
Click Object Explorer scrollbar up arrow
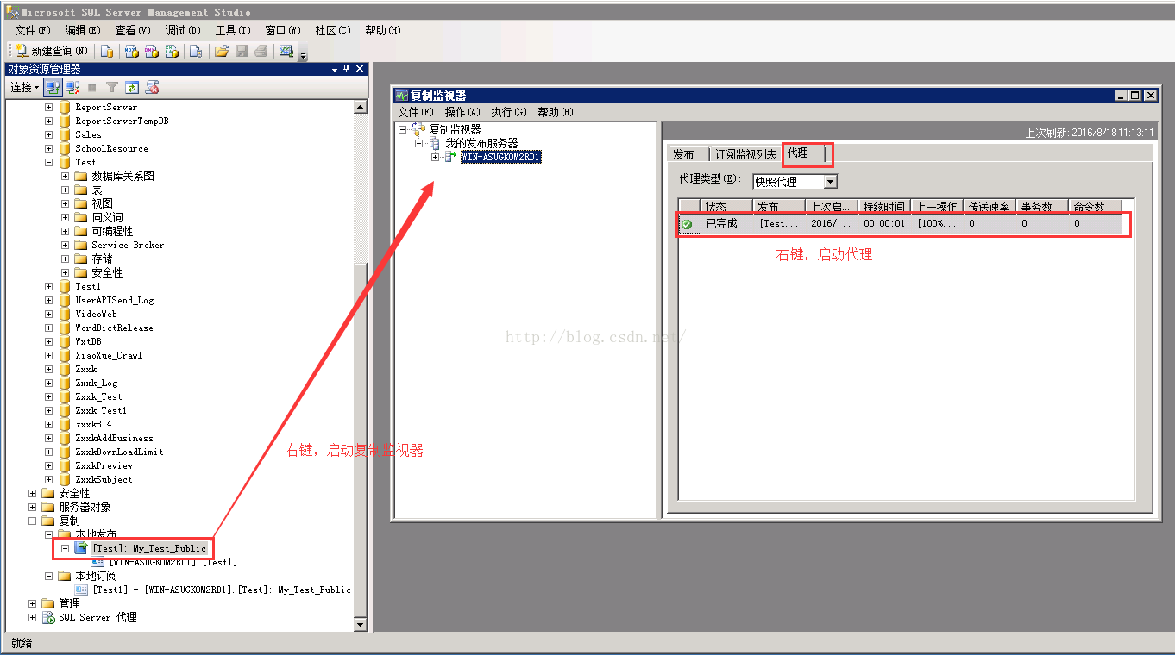pyautogui.click(x=361, y=107)
